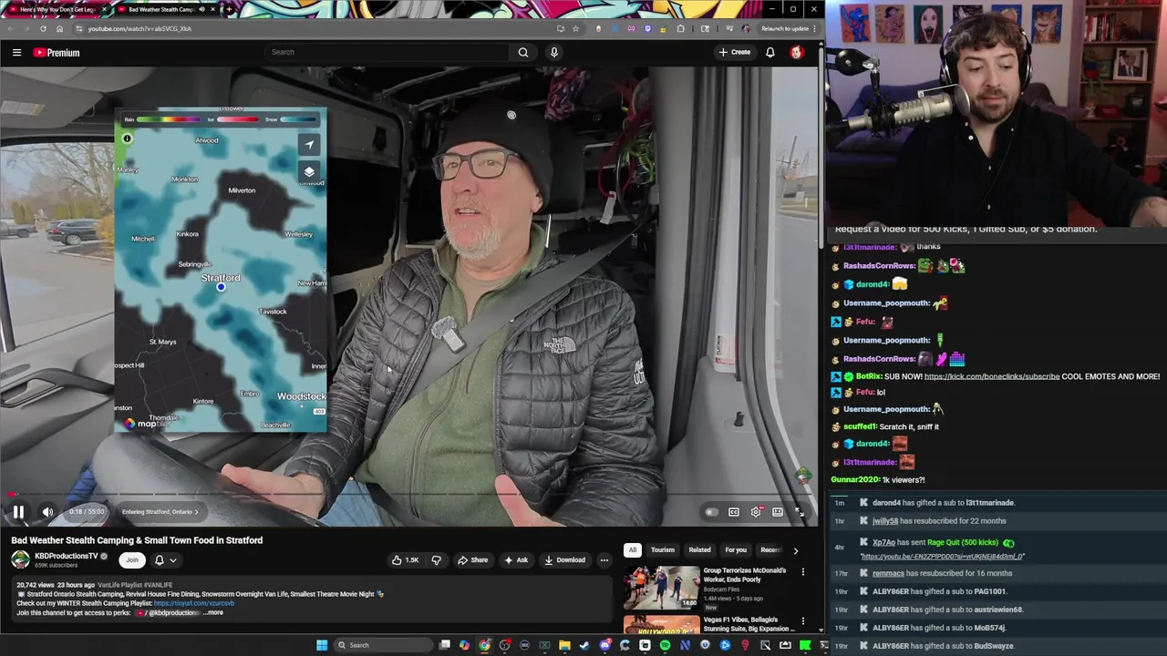Screen dimensions: 1167x656
Task: Open browser extensions puzzle icon
Action: (680, 28)
